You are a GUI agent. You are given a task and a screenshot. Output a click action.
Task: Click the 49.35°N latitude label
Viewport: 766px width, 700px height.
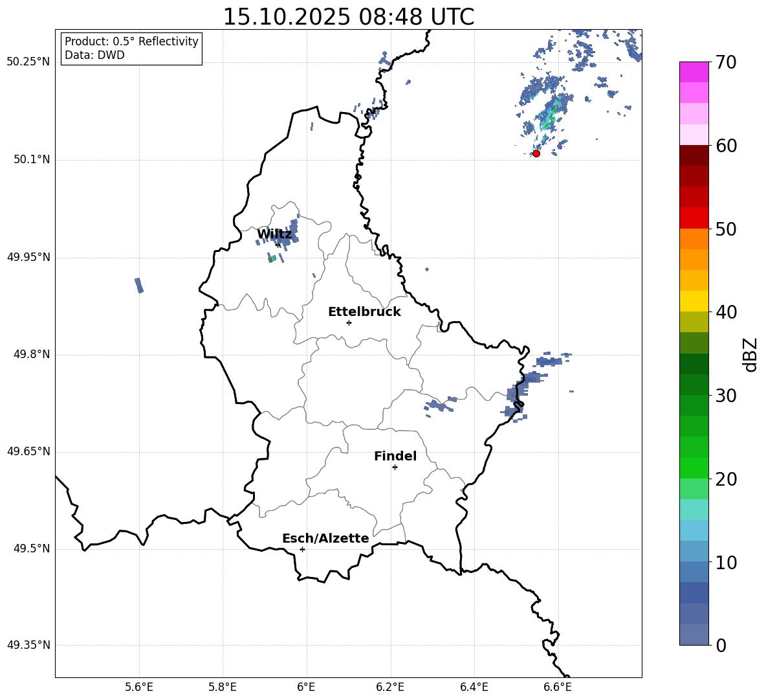[28, 645]
